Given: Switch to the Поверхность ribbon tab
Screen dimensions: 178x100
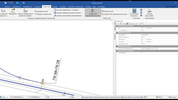Looking at the screenshot, I should pos(28,7).
